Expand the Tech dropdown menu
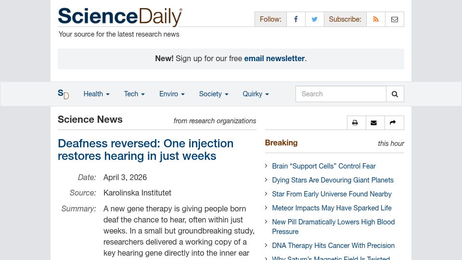This screenshot has width=462, height=260. (134, 94)
